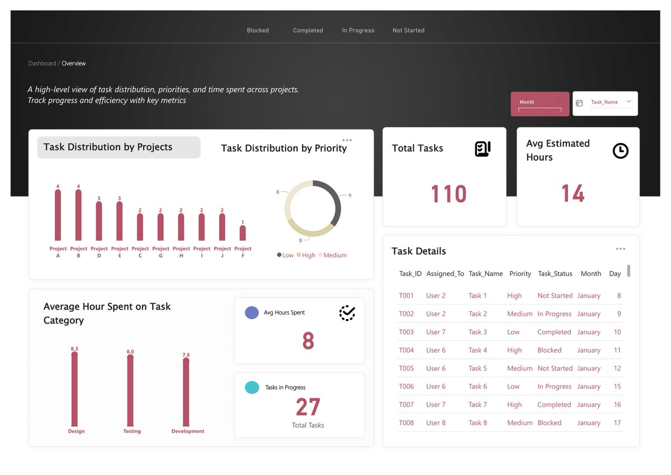The height and width of the screenshot is (475, 671).
Task: Sort table by the Task_ID column header
Action: pyautogui.click(x=410, y=274)
